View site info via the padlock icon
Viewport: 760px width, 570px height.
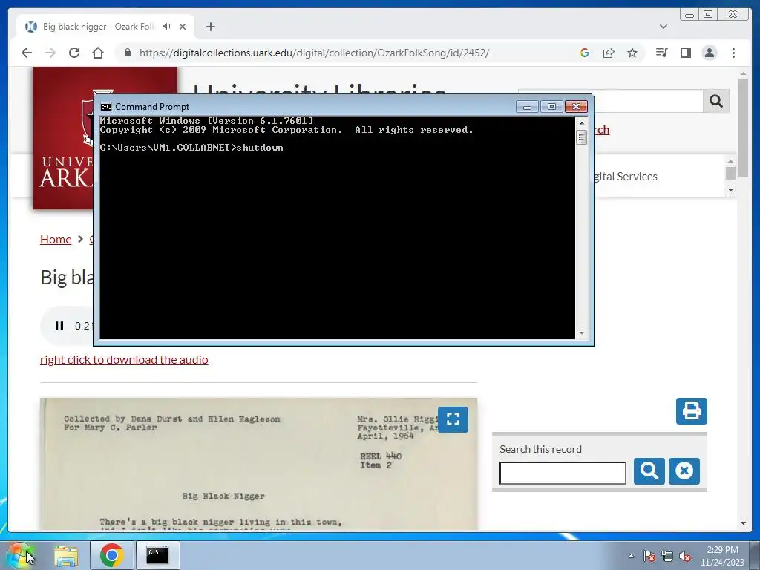(x=128, y=53)
